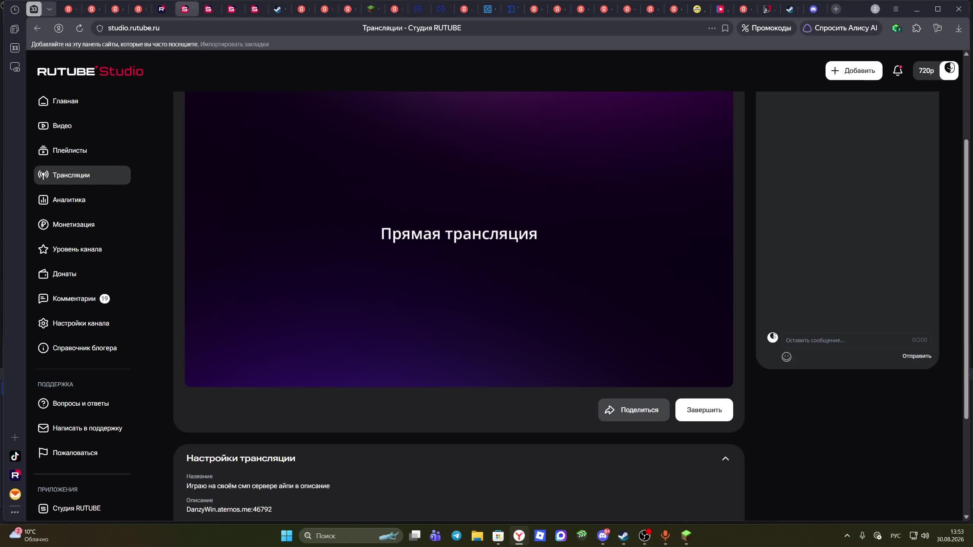Viewport: 973px width, 547px height.
Task: Open Steam from the taskbar
Action: 623,536
